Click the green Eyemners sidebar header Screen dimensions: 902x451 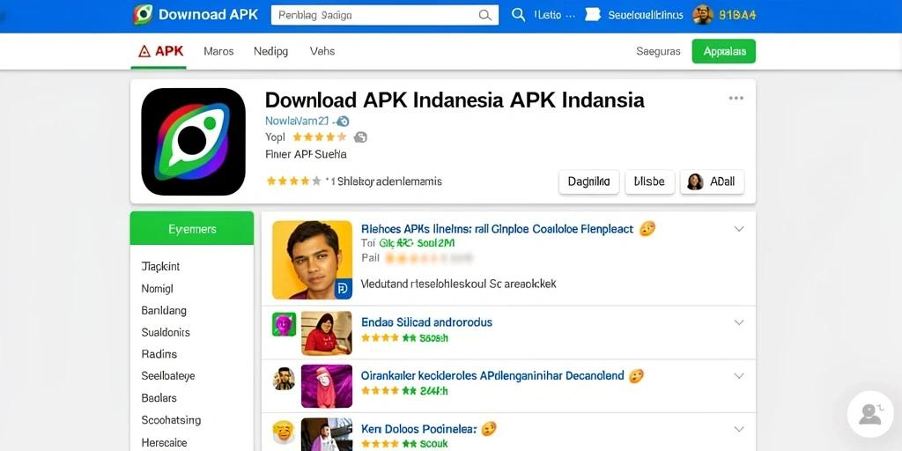[191, 228]
